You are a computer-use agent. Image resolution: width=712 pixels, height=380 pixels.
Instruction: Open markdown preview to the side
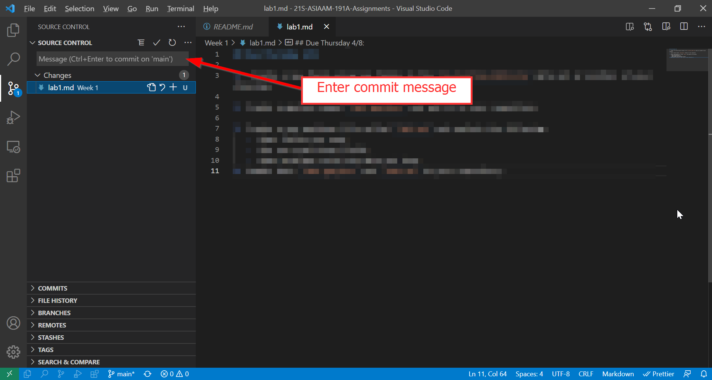(666, 26)
